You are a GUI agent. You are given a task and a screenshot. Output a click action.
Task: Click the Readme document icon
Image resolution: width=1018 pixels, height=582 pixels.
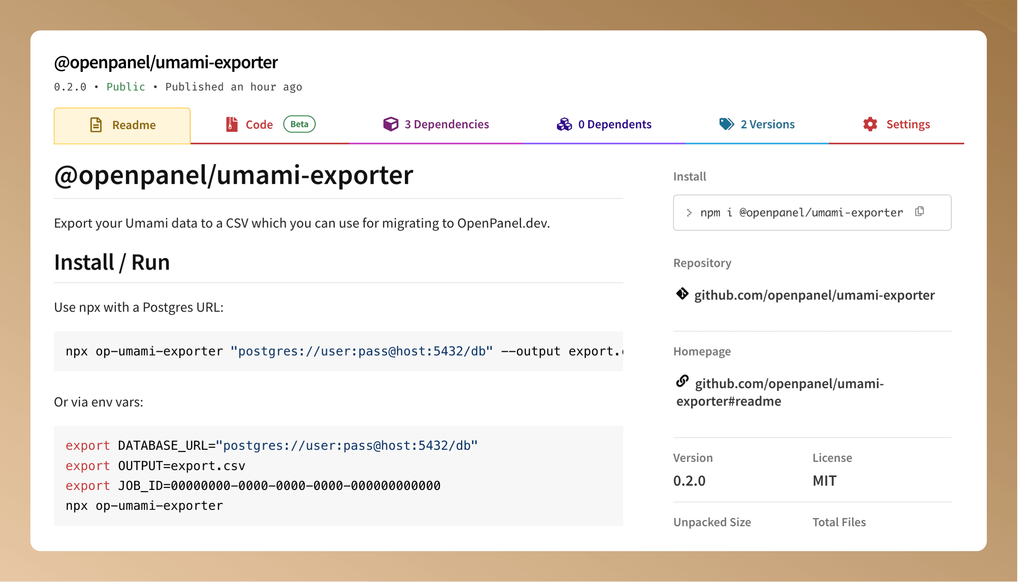pos(95,125)
